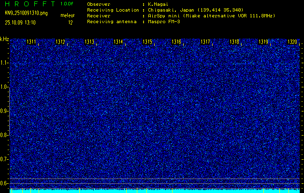This screenshot has width=304, height=193.
Task: Click the cyan signal-level bar at bottom
Action: point(155,191)
